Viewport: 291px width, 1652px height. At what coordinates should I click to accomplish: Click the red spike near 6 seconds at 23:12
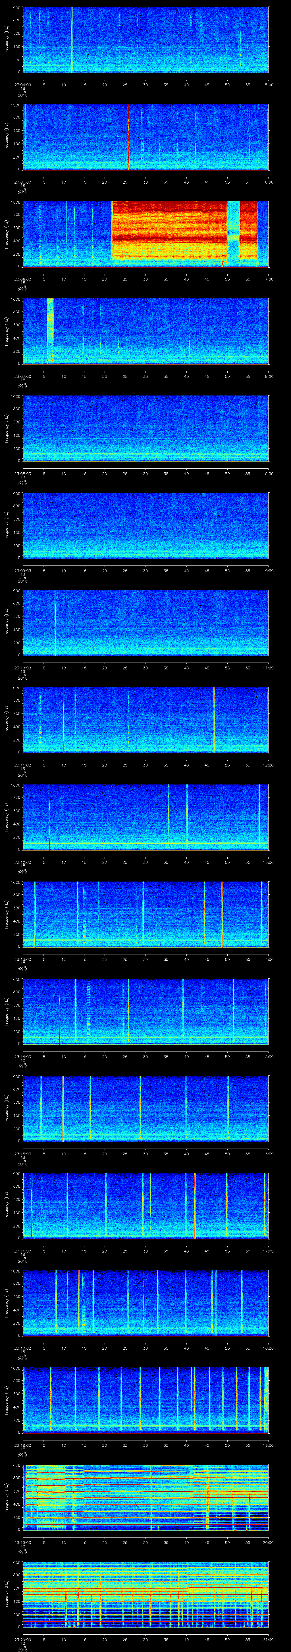tap(49, 816)
